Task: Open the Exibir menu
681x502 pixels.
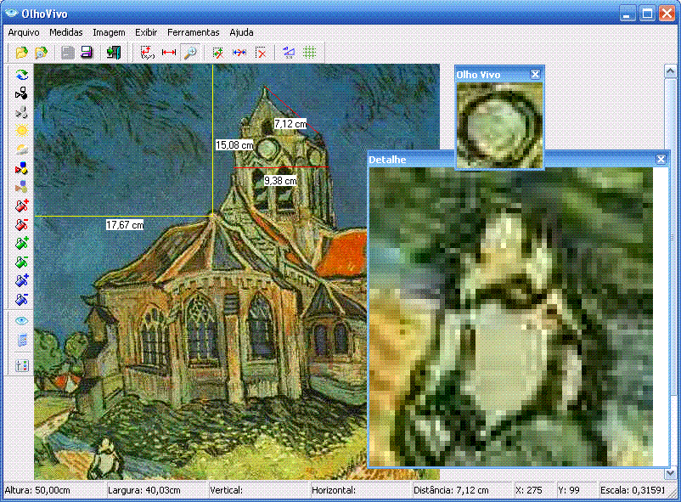Action: pyautogui.click(x=146, y=32)
